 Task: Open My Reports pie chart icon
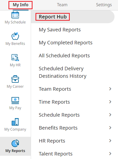pyautogui.click(x=15, y=143)
